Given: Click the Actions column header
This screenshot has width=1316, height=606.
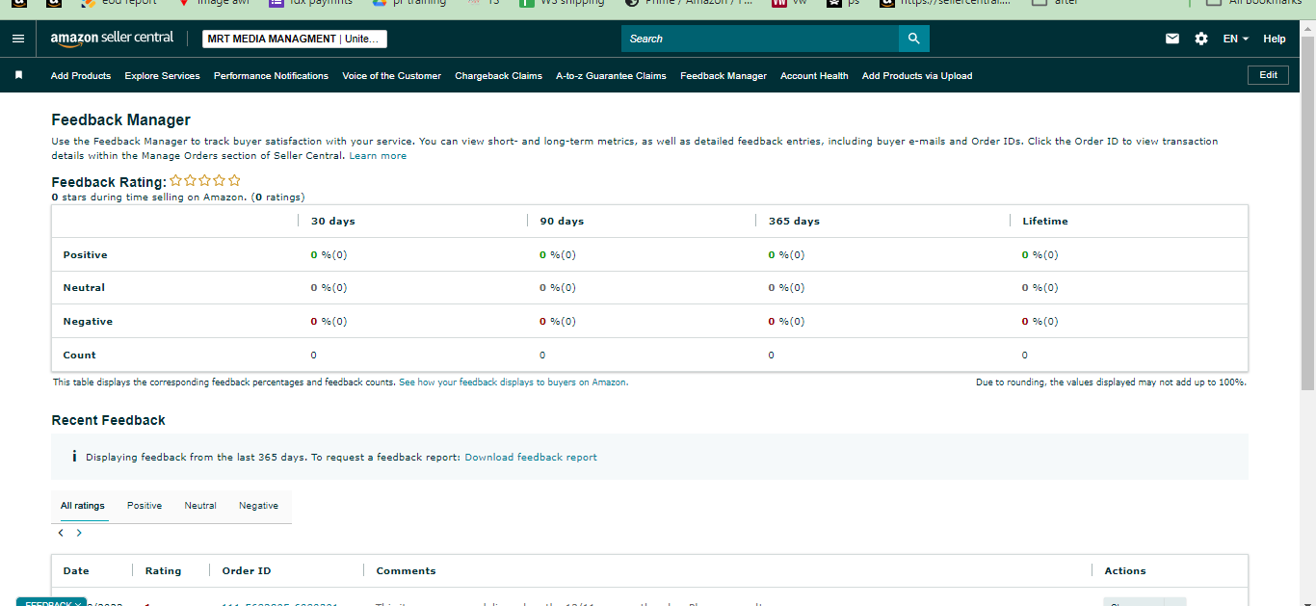Looking at the screenshot, I should tap(1124, 570).
